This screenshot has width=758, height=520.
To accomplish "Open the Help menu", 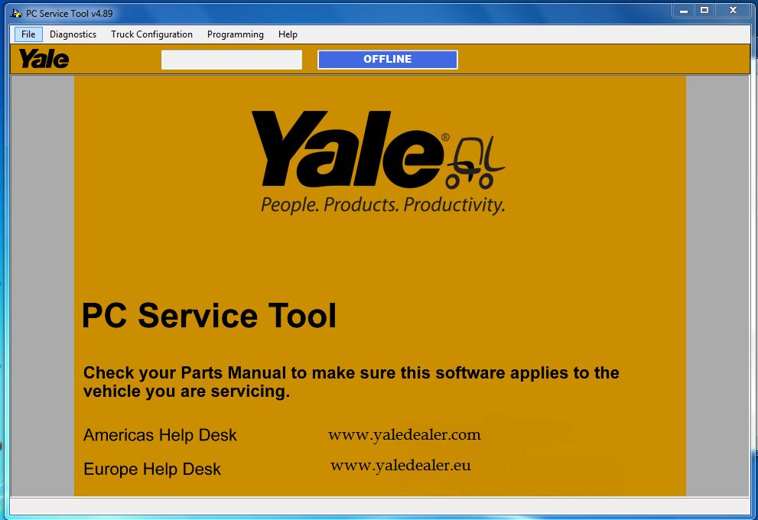I will [288, 34].
